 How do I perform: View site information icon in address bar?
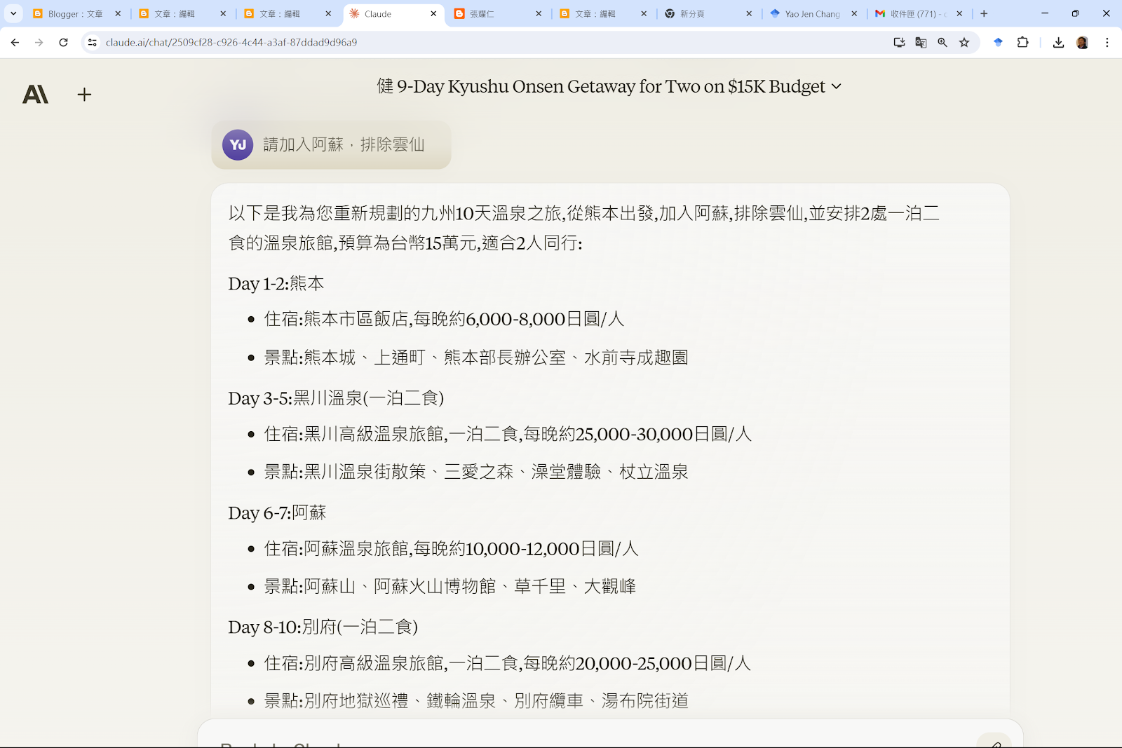92,43
